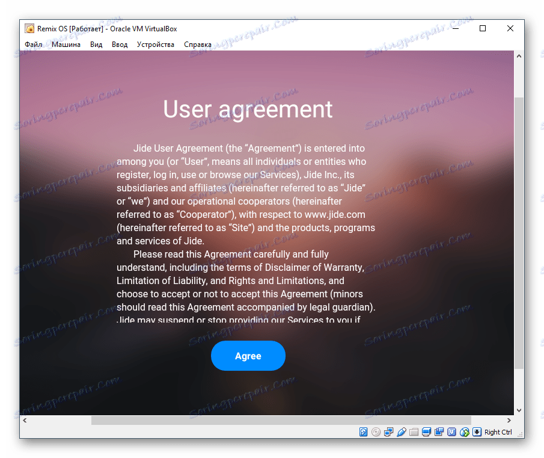The image size is (544, 458).
Task: Open the Вид menu
Action: (x=96, y=45)
